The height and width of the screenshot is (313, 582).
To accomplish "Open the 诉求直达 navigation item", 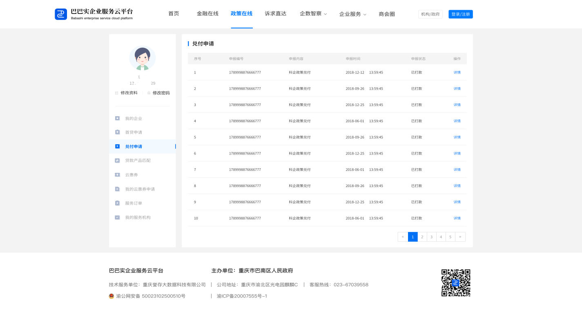I will click(x=275, y=13).
